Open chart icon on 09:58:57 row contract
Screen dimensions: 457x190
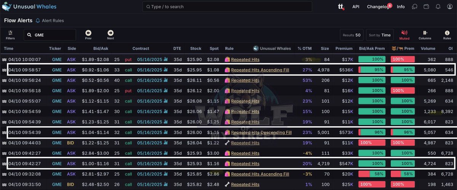[x=166, y=70]
